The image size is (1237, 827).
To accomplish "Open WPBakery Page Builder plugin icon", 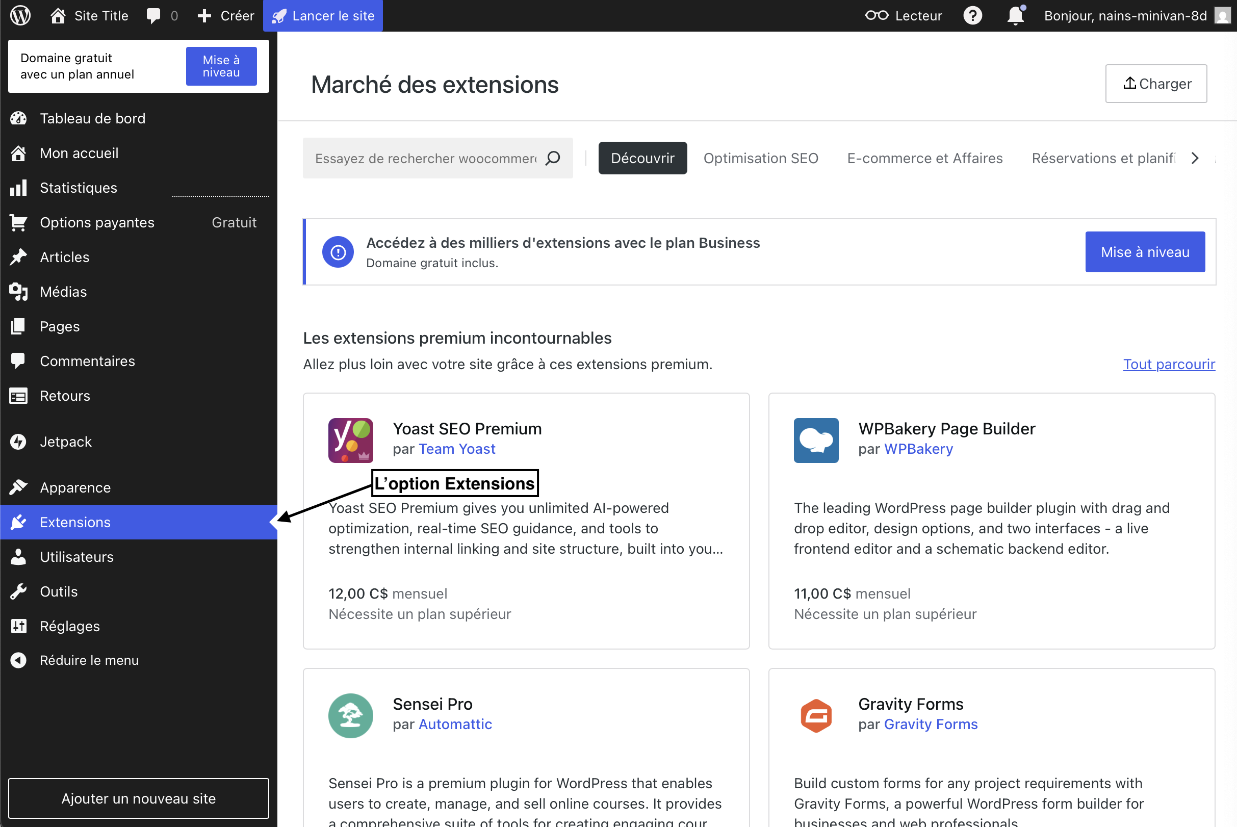I will 815,441.
